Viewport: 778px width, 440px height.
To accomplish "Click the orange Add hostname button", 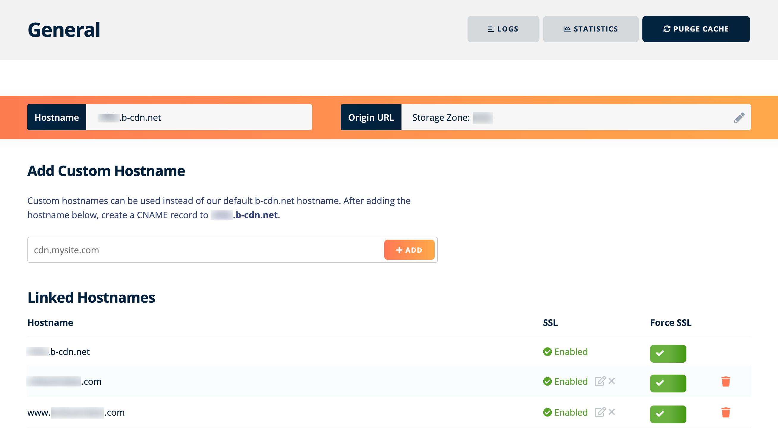I will [409, 250].
